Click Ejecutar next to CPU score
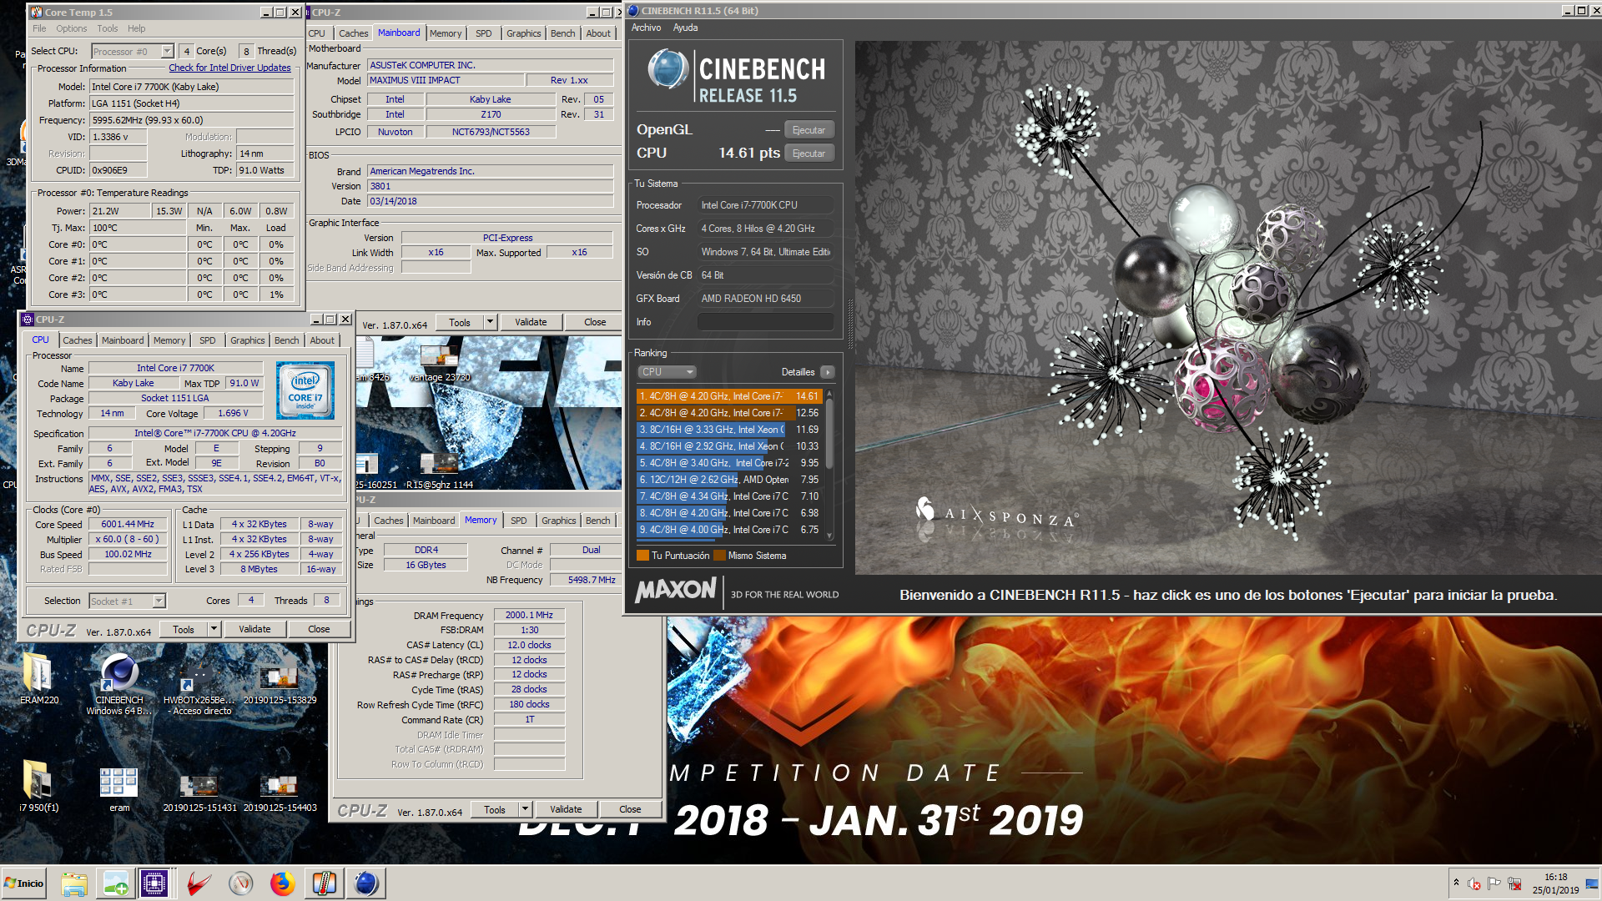 click(x=809, y=154)
